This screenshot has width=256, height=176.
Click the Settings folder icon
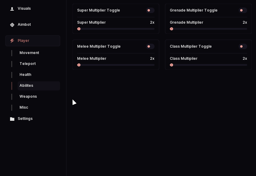point(12,119)
